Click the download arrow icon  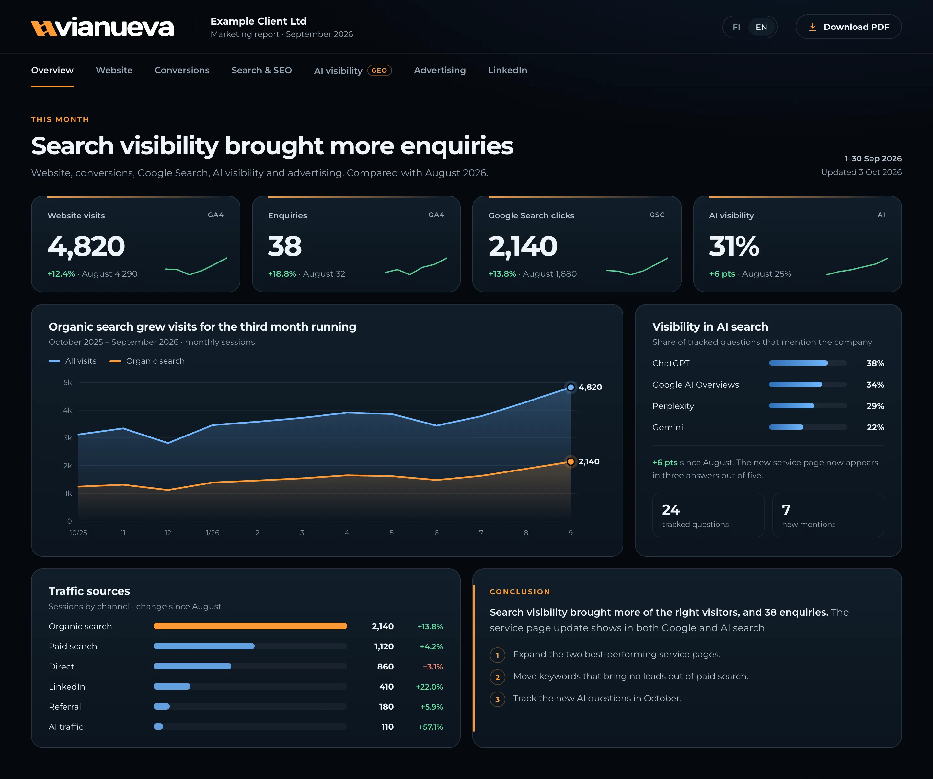point(812,27)
